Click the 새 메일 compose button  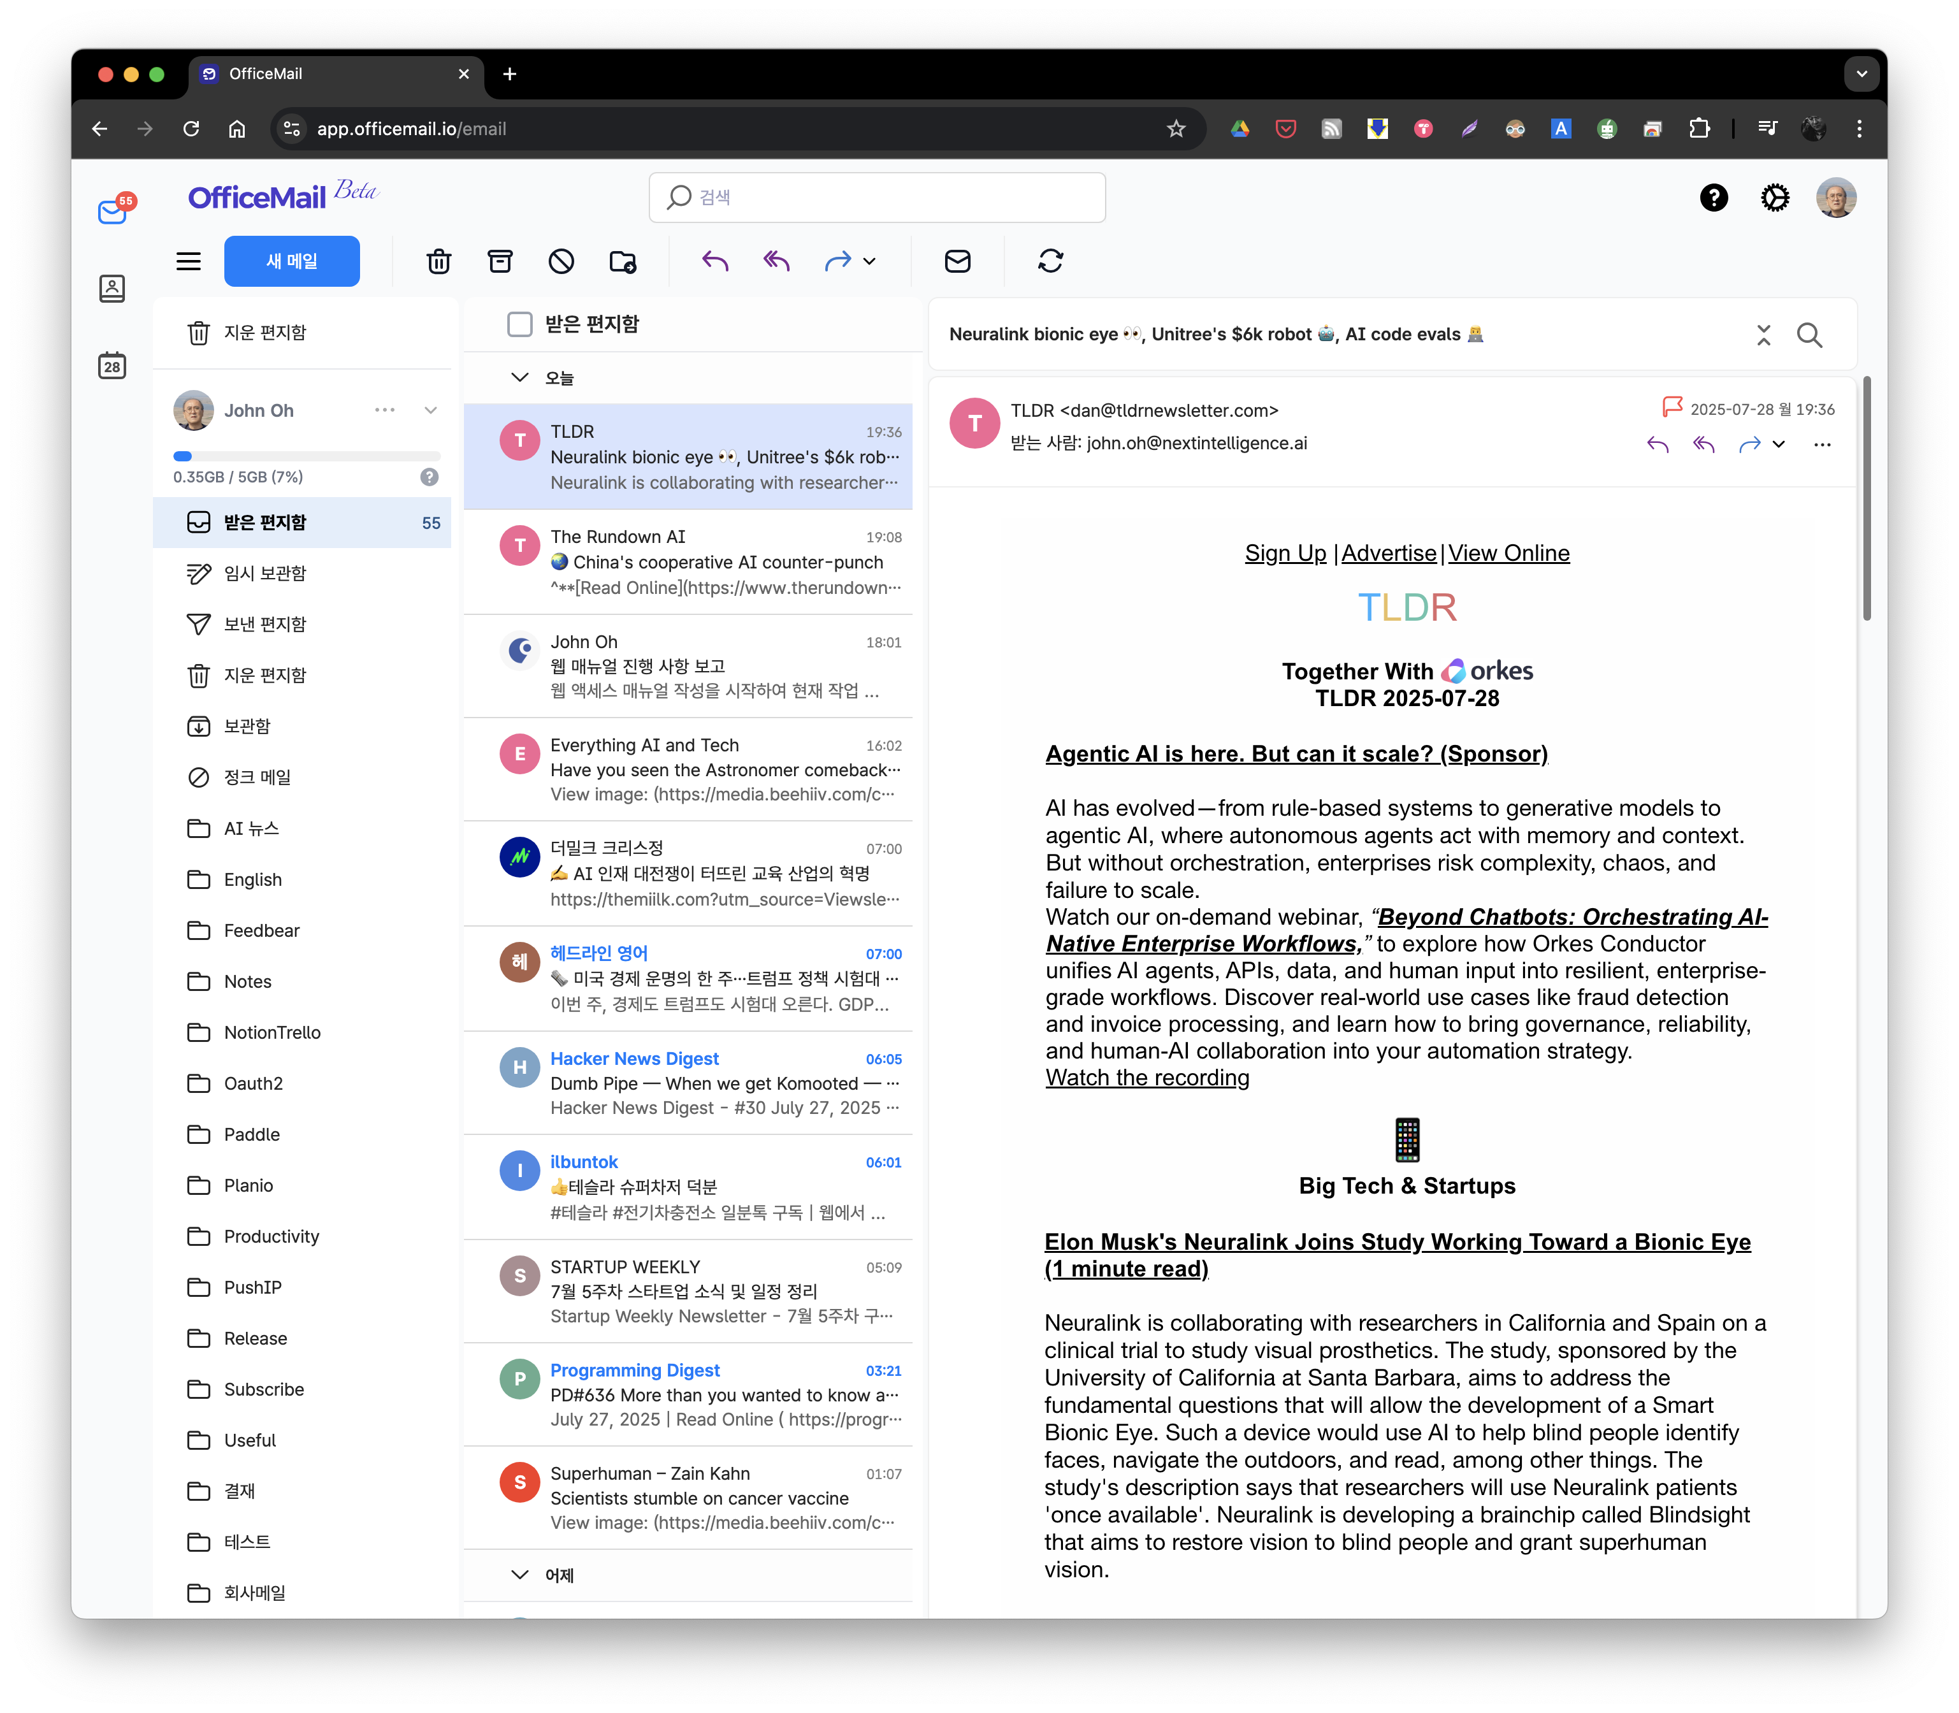[292, 261]
